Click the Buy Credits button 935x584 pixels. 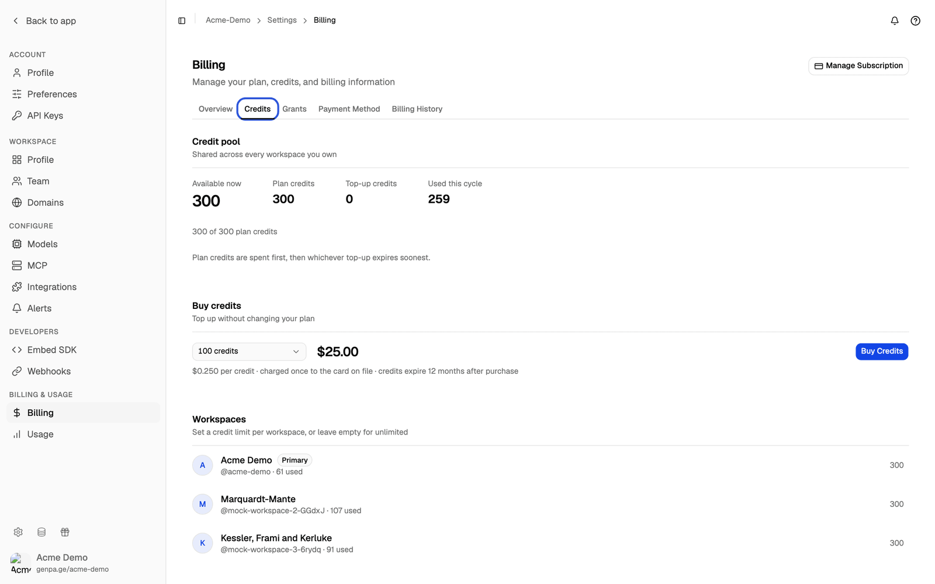[881, 352]
